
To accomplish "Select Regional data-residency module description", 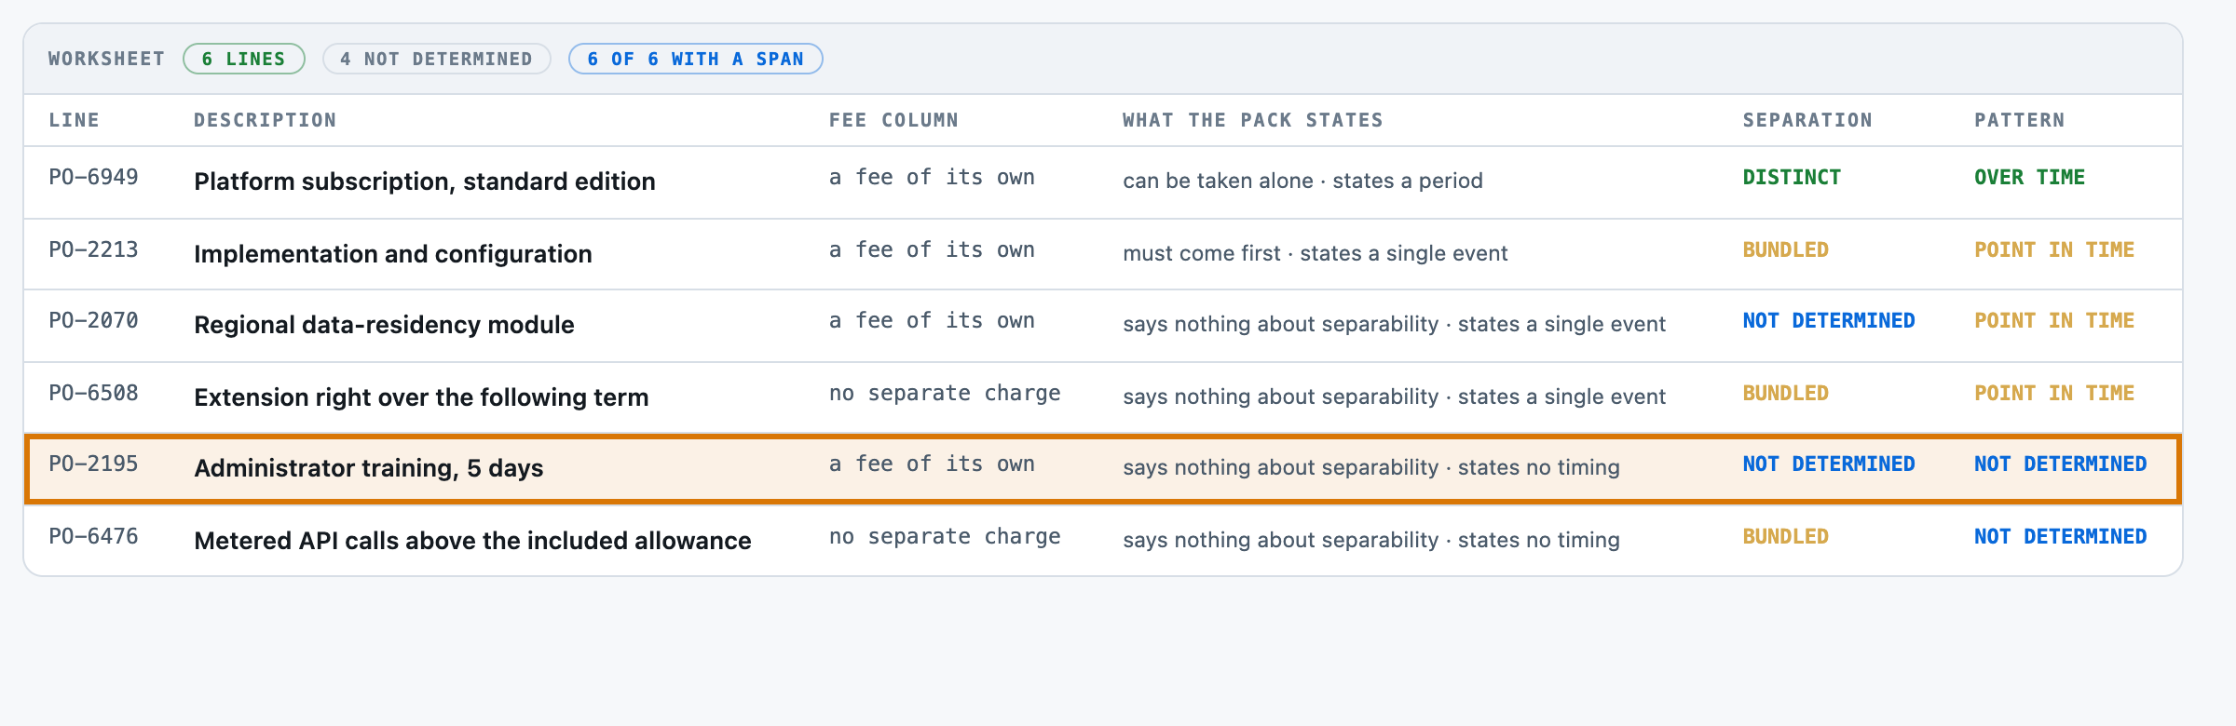I will pyautogui.click(x=384, y=325).
